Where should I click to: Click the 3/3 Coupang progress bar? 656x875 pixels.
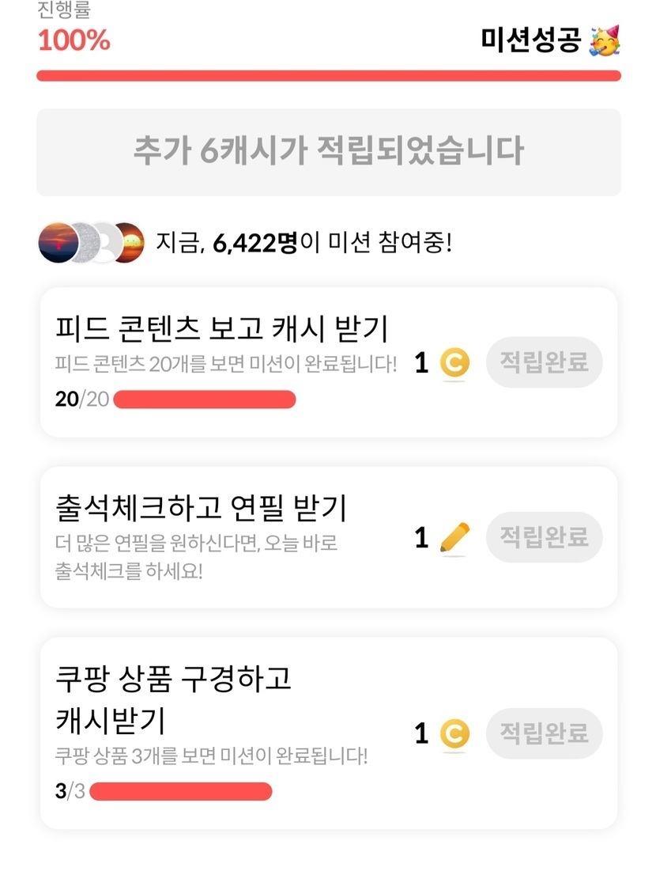(x=181, y=791)
